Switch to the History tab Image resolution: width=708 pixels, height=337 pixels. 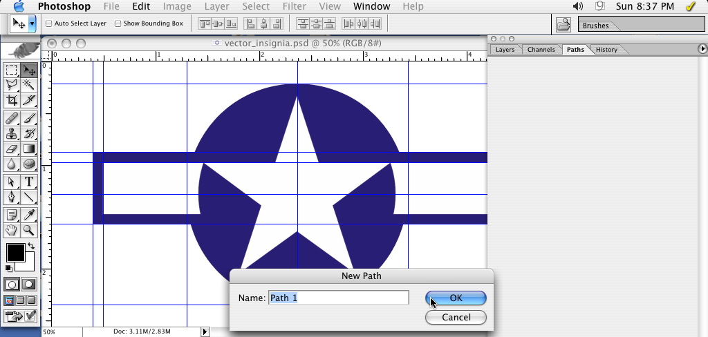point(606,50)
